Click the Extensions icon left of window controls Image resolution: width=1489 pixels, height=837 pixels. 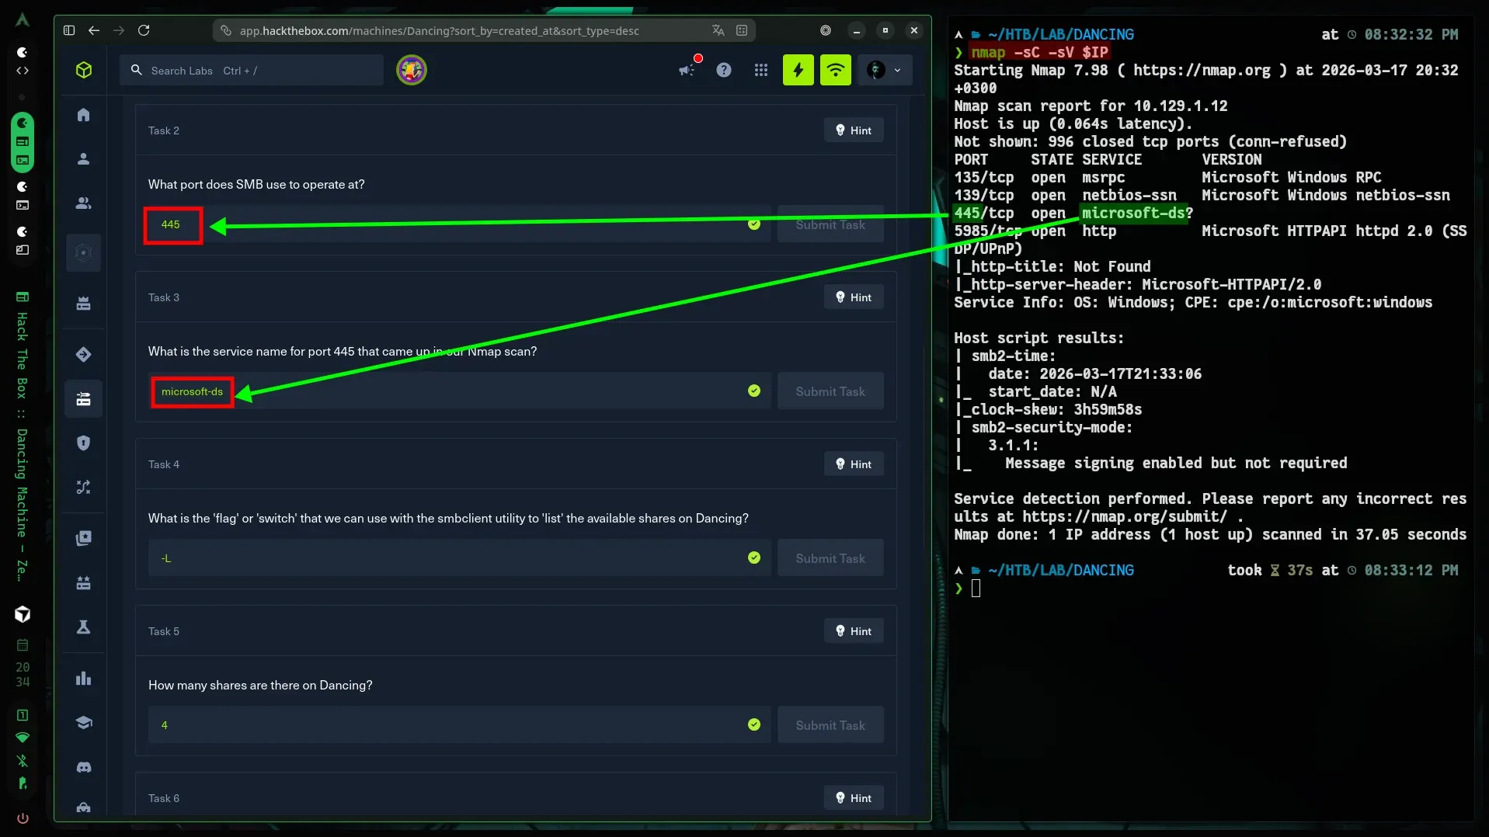click(x=826, y=30)
